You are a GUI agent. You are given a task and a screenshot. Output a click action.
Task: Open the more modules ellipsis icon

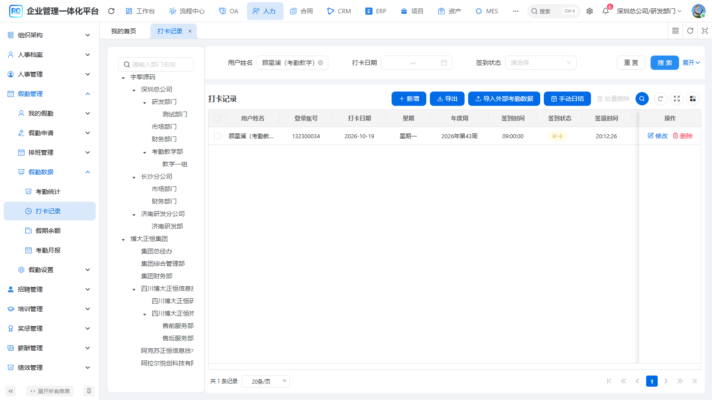[516, 11]
